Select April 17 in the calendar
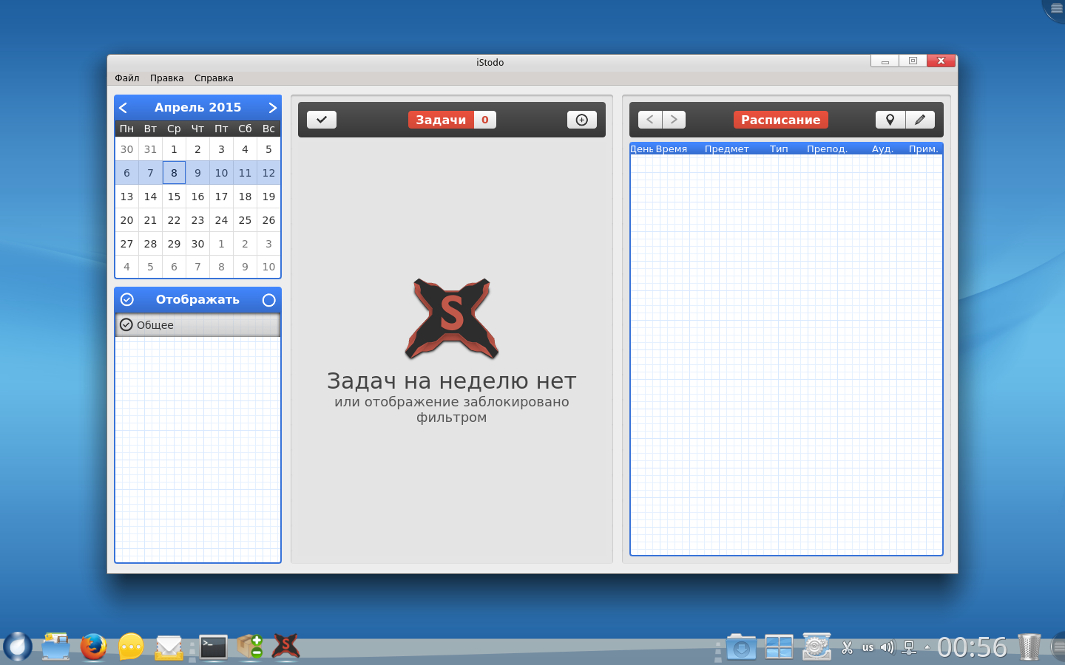This screenshot has height=665, width=1065. click(x=221, y=197)
